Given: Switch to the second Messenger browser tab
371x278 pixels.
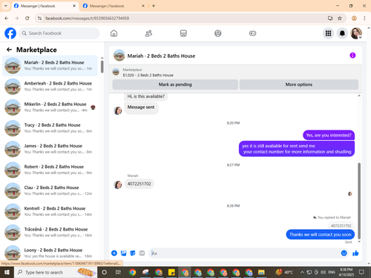Looking at the screenshot, I should click(x=114, y=6).
